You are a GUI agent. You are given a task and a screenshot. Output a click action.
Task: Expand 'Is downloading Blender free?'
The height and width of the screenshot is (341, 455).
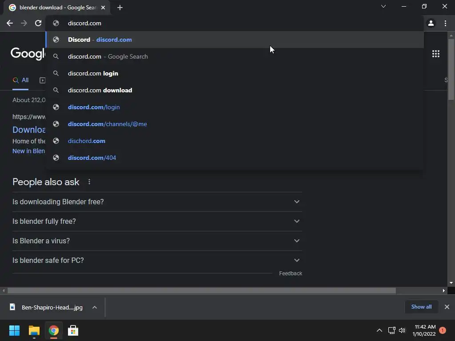point(157,202)
